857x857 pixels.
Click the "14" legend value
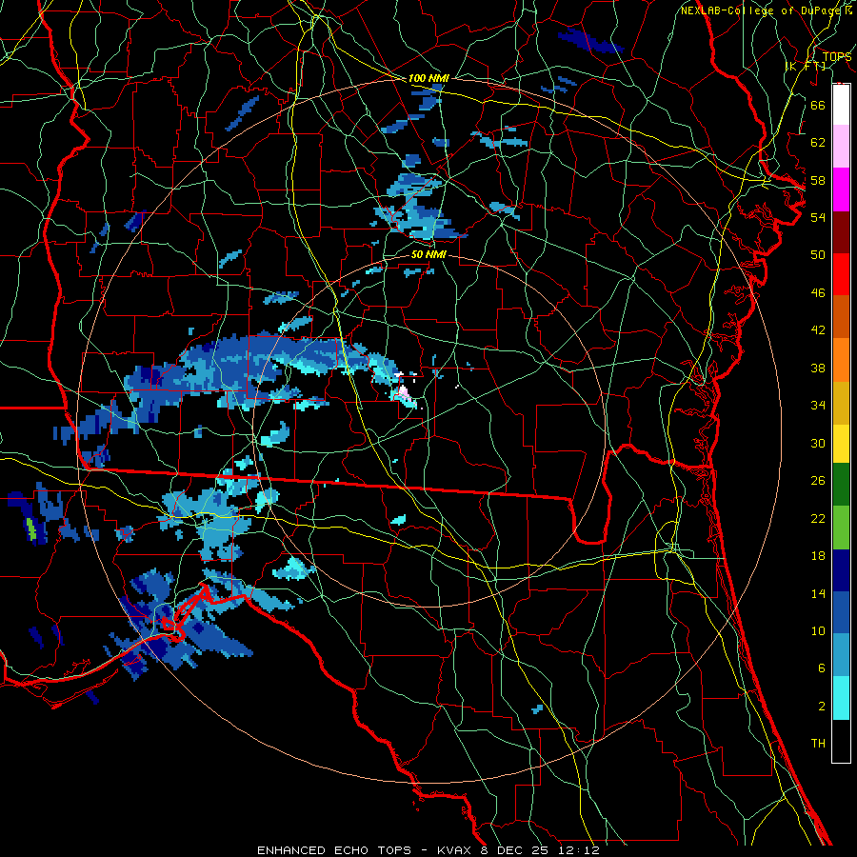(818, 593)
